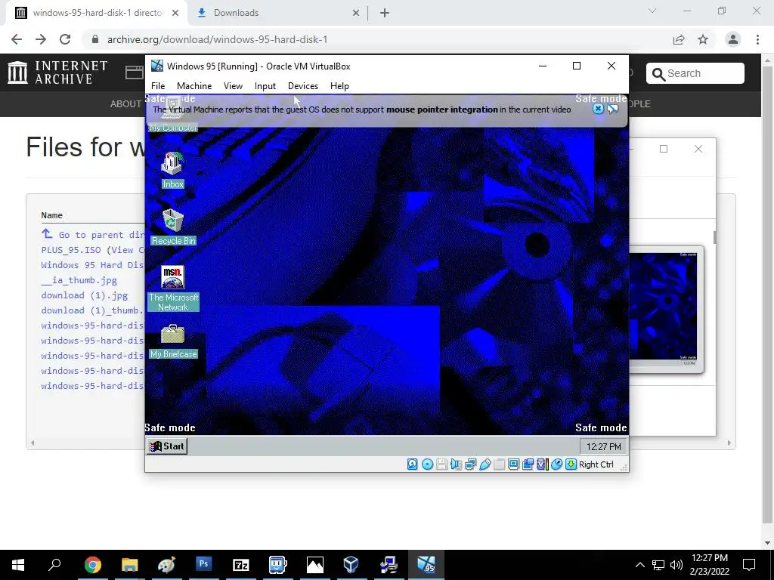
Task: Close the windows-95-hard-disk-1 browser tab
Action: tap(175, 14)
